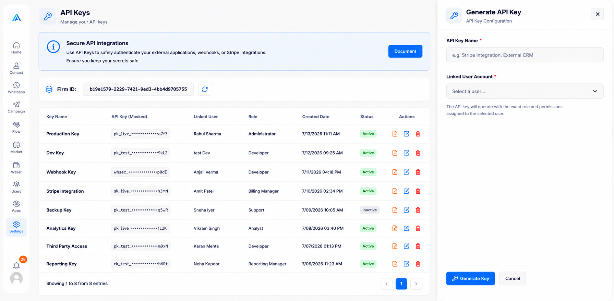This screenshot has height=301, width=614.
Task: View document icon for Dev Key
Action: tap(395, 153)
